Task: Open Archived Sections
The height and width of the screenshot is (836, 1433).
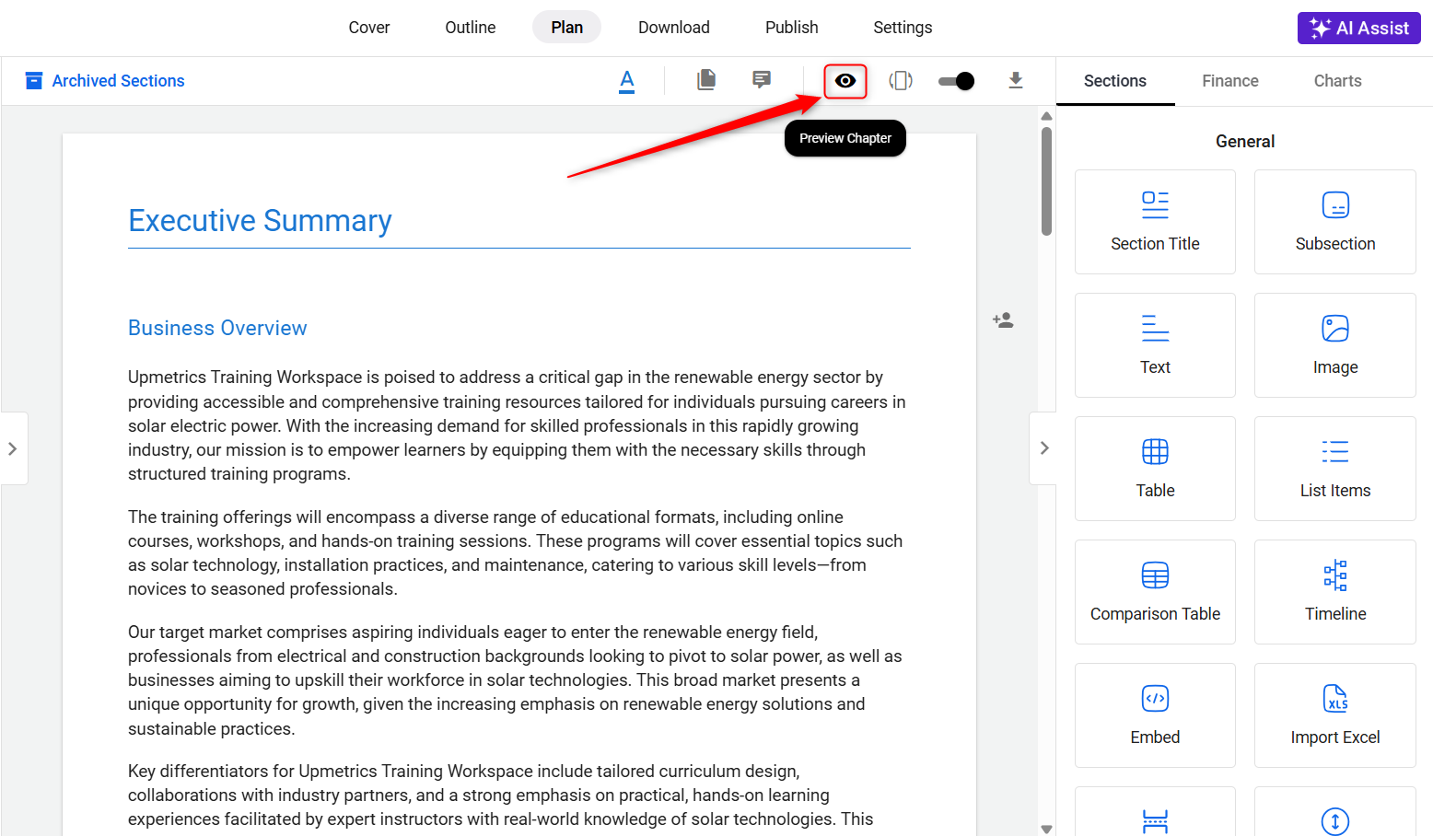Action: (105, 81)
